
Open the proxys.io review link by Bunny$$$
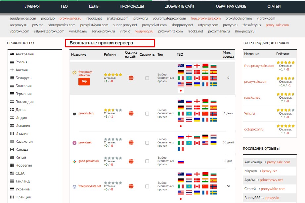click(272, 198)
